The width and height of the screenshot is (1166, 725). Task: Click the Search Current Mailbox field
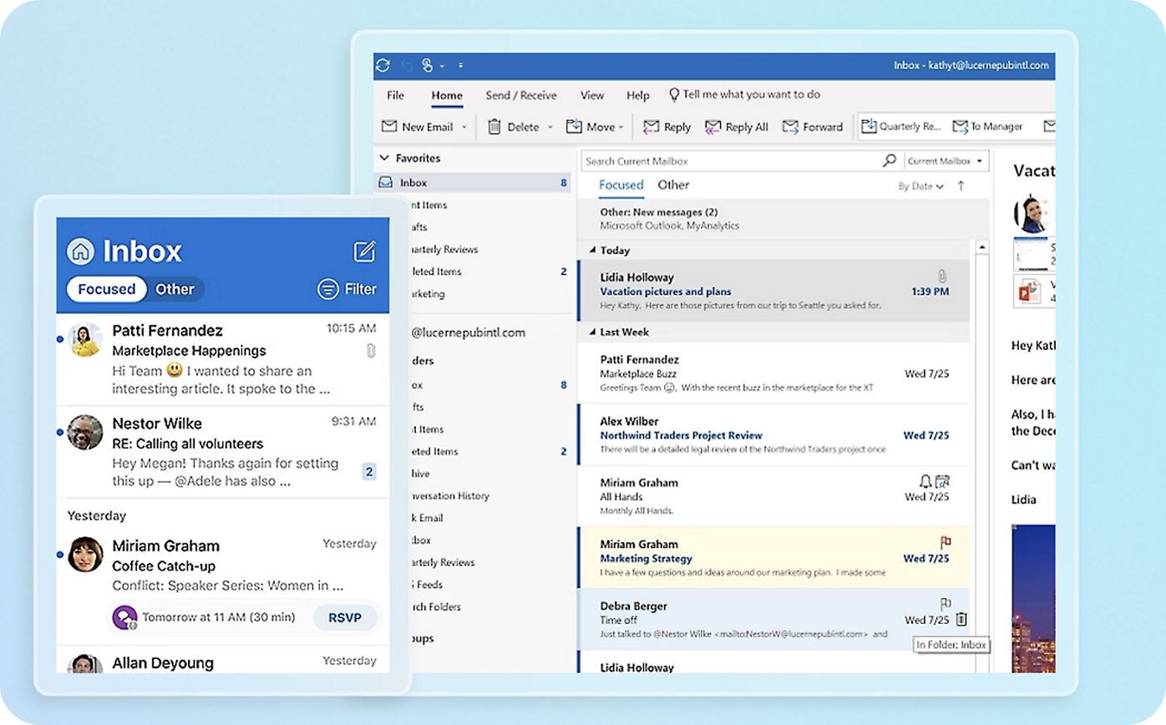tap(731, 161)
